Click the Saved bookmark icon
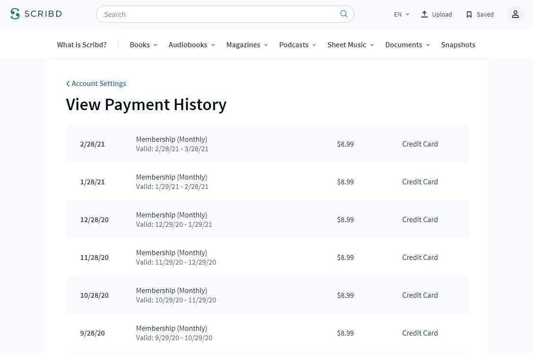The height and width of the screenshot is (353, 533). coord(469,14)
